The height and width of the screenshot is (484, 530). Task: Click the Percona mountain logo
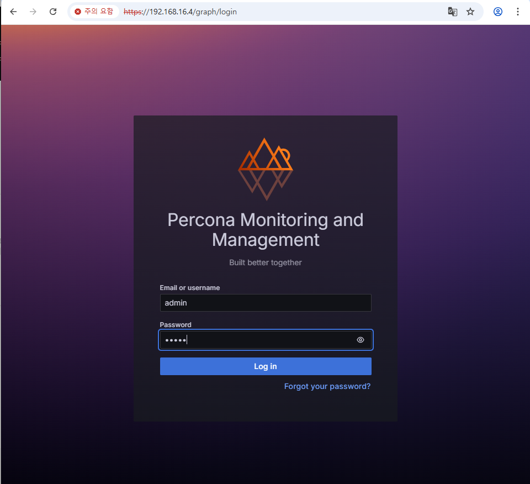(266, 169)
